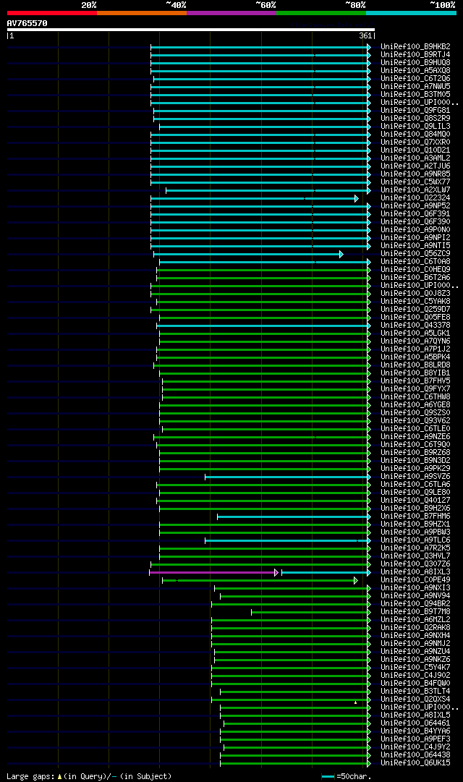Click the yellow query gap marker on UniRef100_Q2QXS4
Screen dimensions: 463x782
(x=355, y=702)
